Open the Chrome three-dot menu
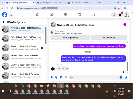Screen dimensions: 133x99 point(130,8)
